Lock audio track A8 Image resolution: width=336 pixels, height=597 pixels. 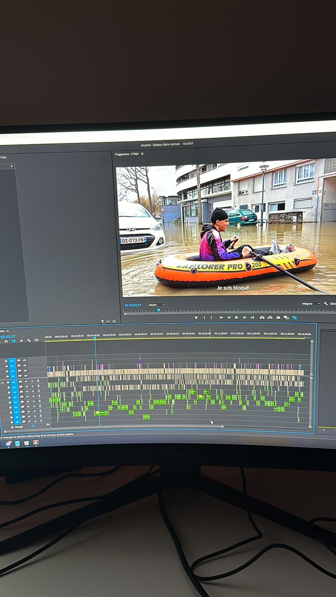11,417
